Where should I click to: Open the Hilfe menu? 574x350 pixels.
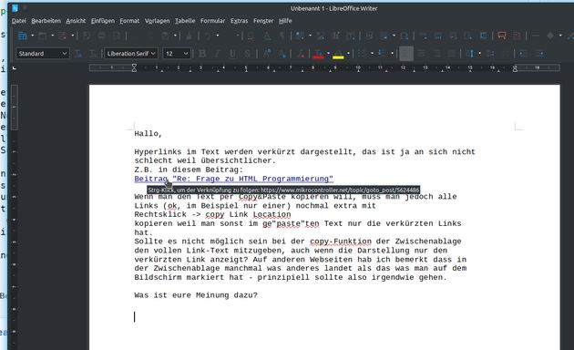[x=285, y=21]
